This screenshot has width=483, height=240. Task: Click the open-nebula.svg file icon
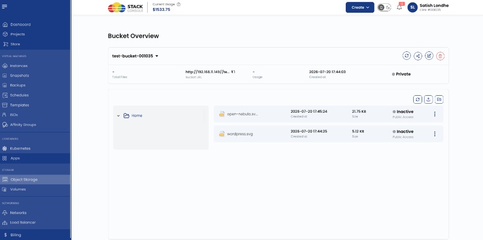[x=222, y=114]
